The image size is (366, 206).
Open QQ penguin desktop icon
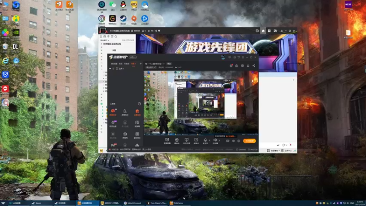pyautogui.click(x=123, y=5)
